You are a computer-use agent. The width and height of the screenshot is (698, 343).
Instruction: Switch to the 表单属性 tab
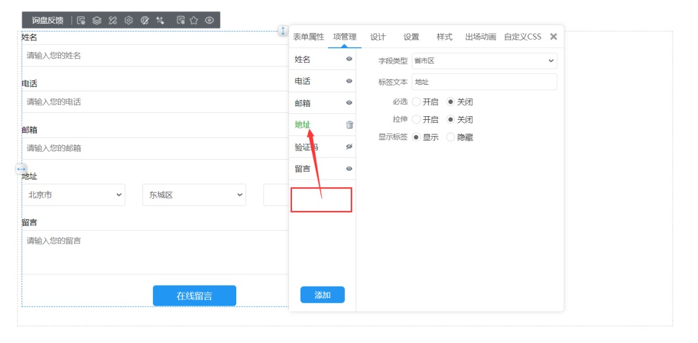pyautogui.click(x=308, y=37)
